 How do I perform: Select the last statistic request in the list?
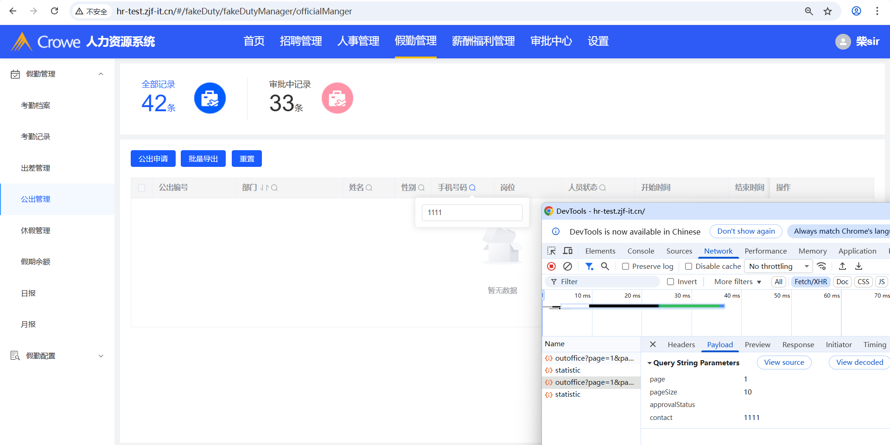click(591, 394)
